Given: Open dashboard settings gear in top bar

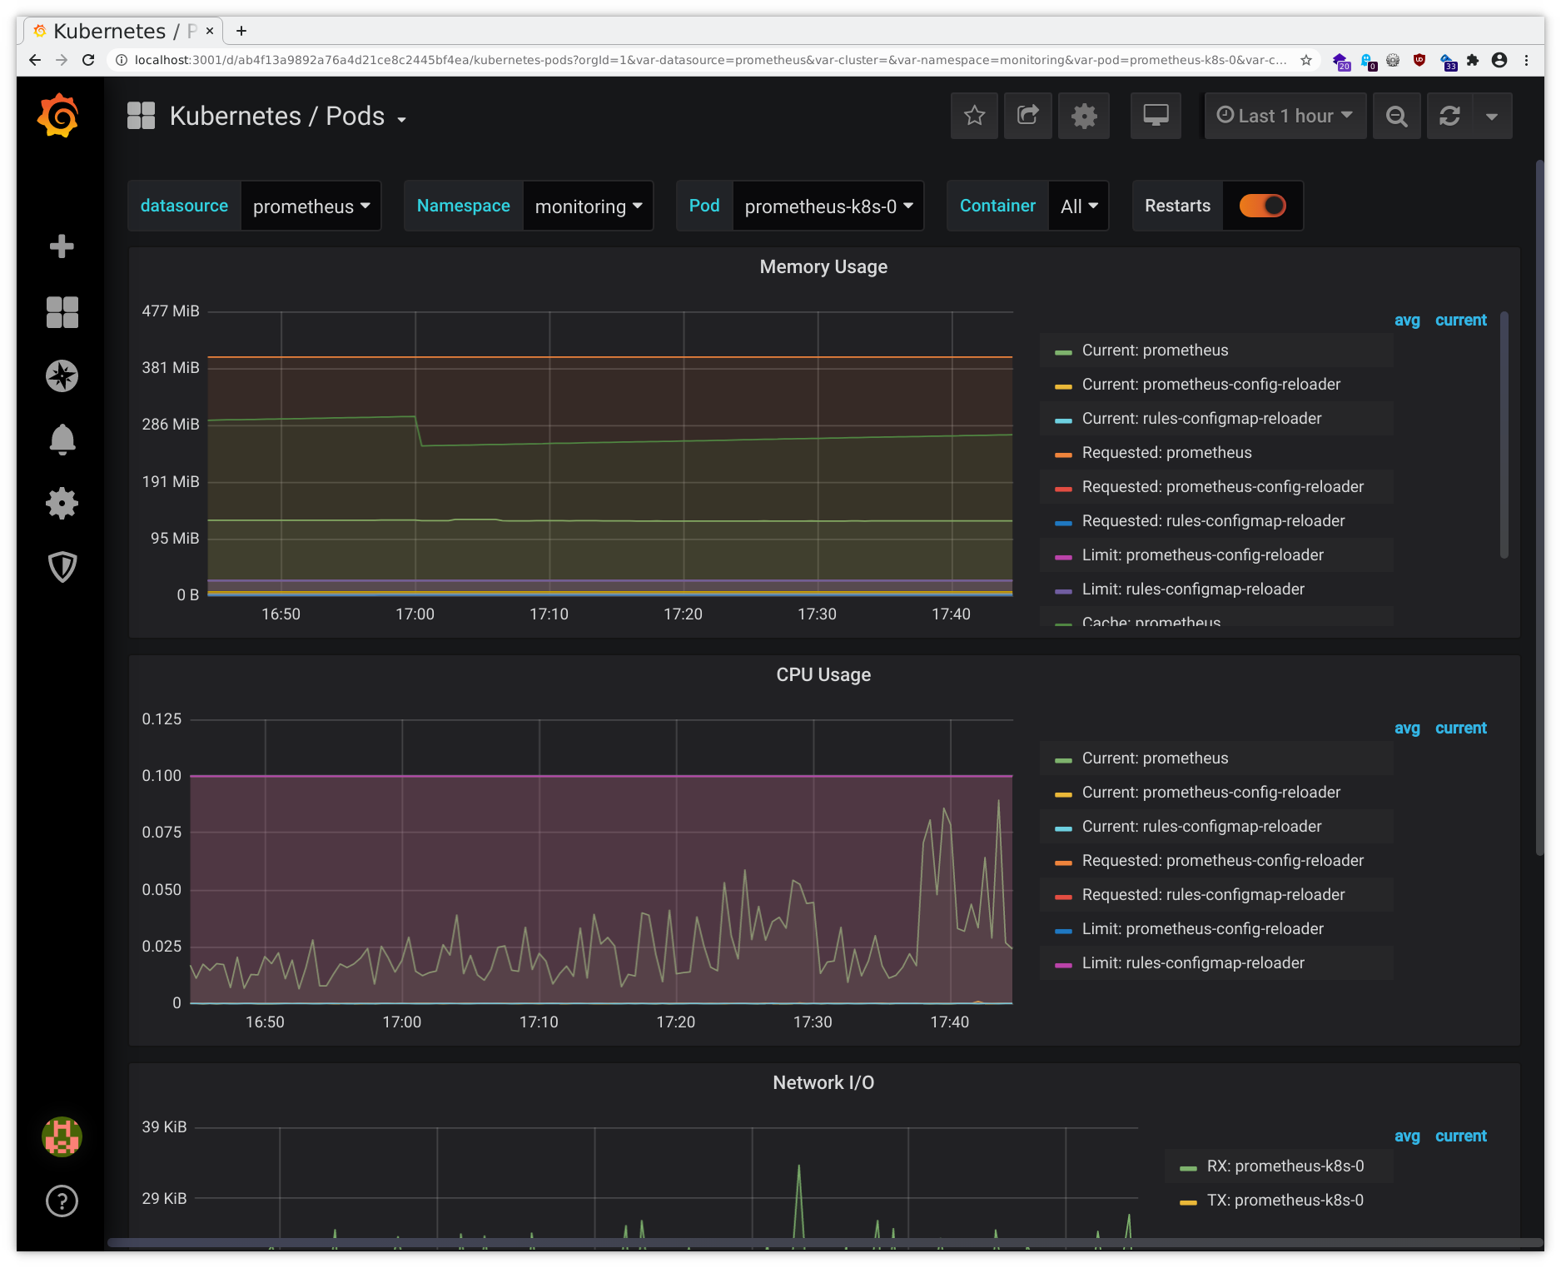Looking at the screenshot, I should pyautogui.click(x=1083, y=116).
